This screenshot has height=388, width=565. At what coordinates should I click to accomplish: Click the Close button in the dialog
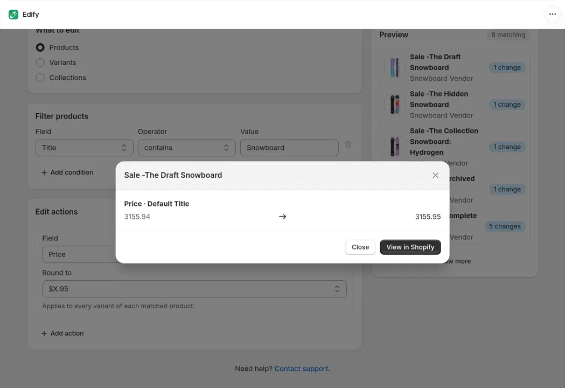[360, 247]
